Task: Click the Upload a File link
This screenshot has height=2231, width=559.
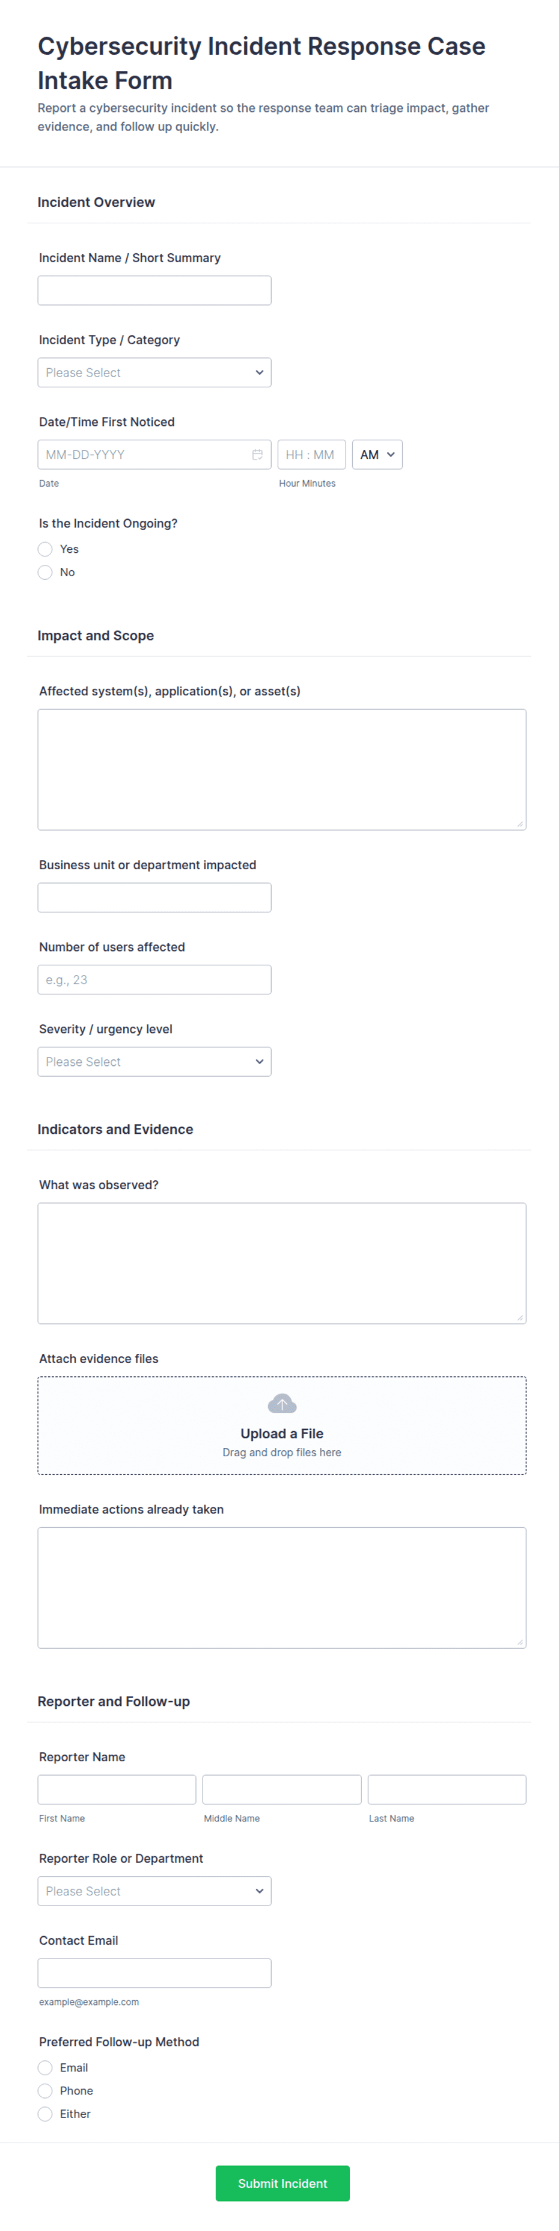Action: click(282, 1433)
